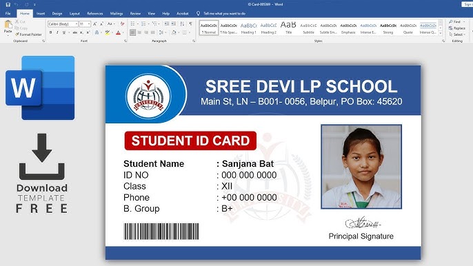Increase the font size
The height and width of the screenshot is (266, 473).
click(x=94, y=24)
